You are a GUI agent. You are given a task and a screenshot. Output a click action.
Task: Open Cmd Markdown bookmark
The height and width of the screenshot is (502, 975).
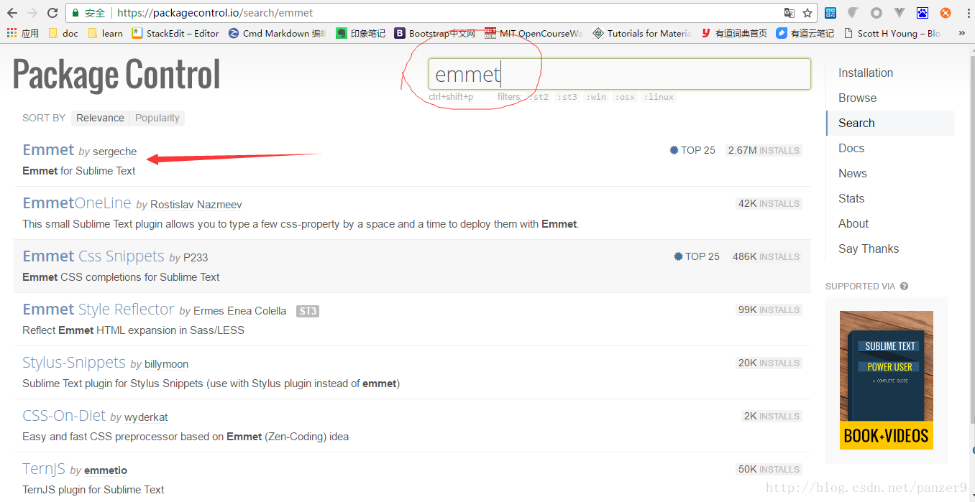(277, 33)
